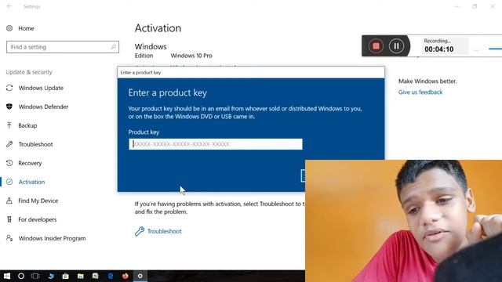The image size is (502, 282).
Task: Click the webcam overlay video
Action: pos(403,221)
